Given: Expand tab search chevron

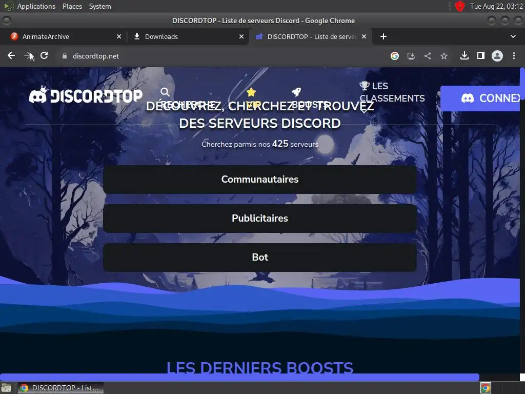Looking at the screenshot, I should [x=513, y=36].
